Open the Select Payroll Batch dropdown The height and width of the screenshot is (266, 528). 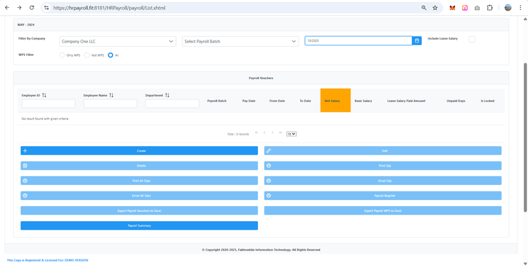[240, 41]
